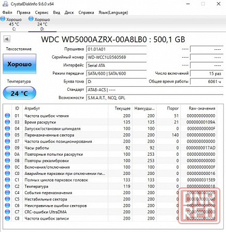Screen dimensions: 226x232
Task: Click the firmware field 01.01A01
Action: coord(116,49)
